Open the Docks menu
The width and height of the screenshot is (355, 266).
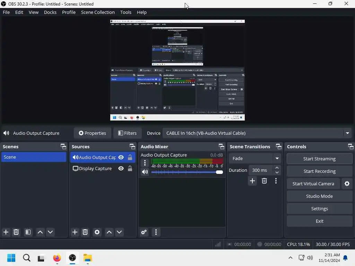click(x=50, y=12)
